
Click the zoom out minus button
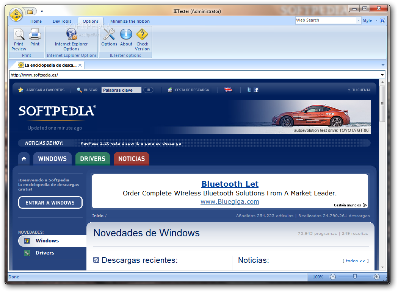333,277
